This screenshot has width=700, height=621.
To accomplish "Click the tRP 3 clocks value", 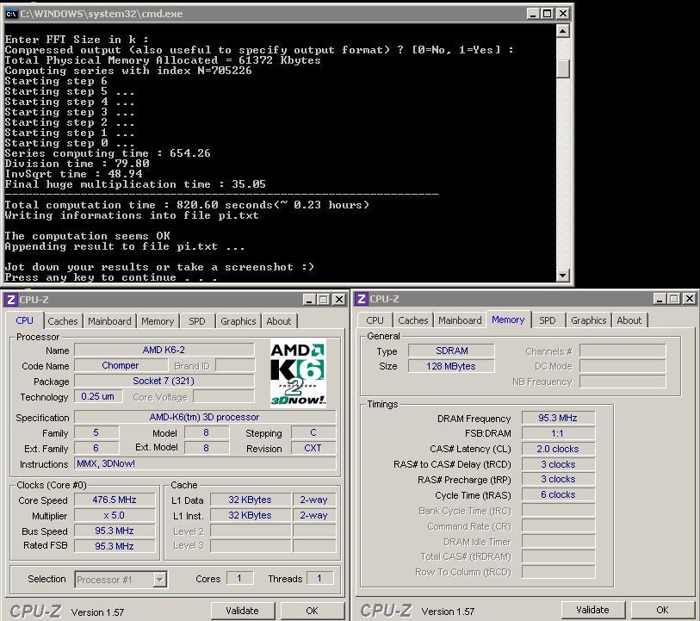I will tap(558, 480).
